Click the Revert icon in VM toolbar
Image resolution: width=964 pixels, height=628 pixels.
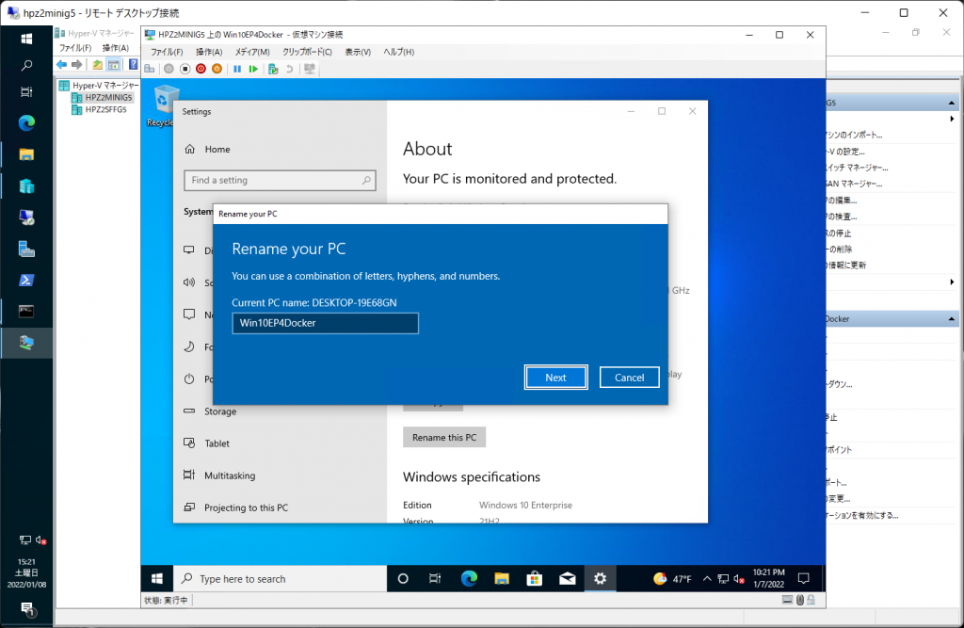click(x=290, y=69)
